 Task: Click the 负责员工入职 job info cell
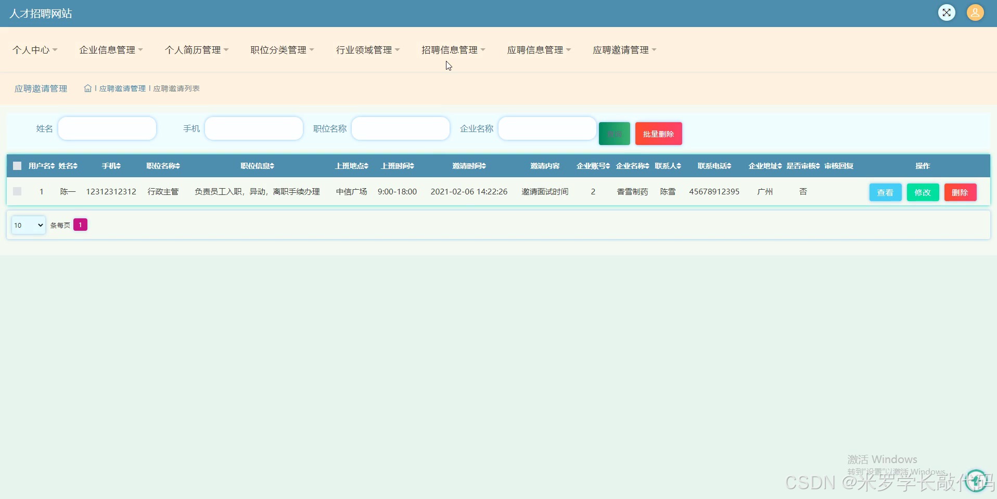[257, 191]
